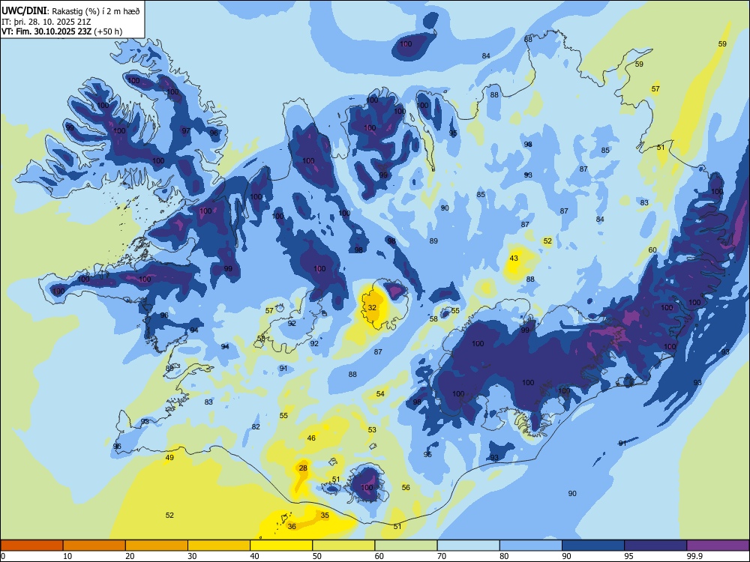The height and width of the screenshot is (562, 750).
Task: Click the '(+50 h)' forecast offset text
Action: 108,31
